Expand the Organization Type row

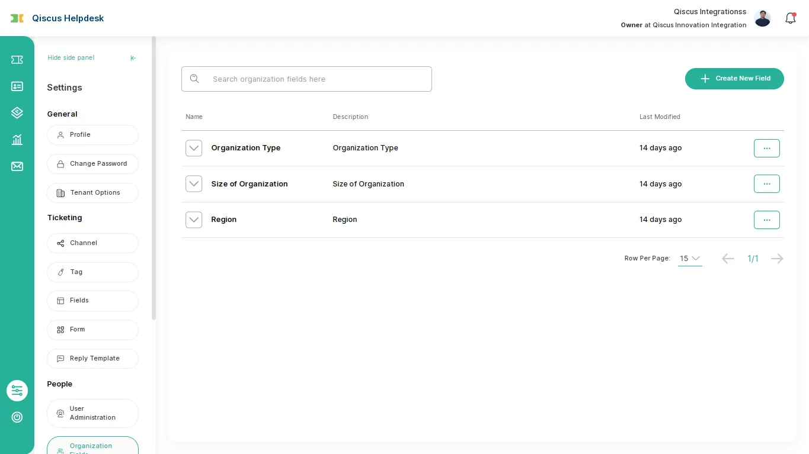pos(194,148)
